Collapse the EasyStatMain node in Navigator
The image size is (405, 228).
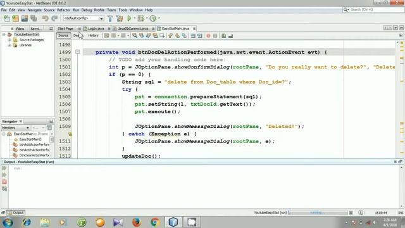tap(4, 134)
